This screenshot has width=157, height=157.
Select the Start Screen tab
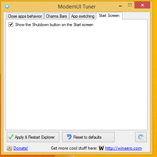[x=109, y=16]
